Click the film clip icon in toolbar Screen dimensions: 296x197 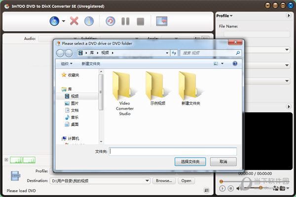(162, 21)
